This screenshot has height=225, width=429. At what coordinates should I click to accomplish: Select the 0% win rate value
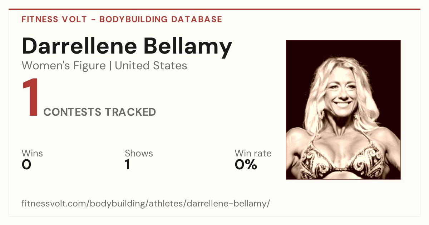pos(246,165)
